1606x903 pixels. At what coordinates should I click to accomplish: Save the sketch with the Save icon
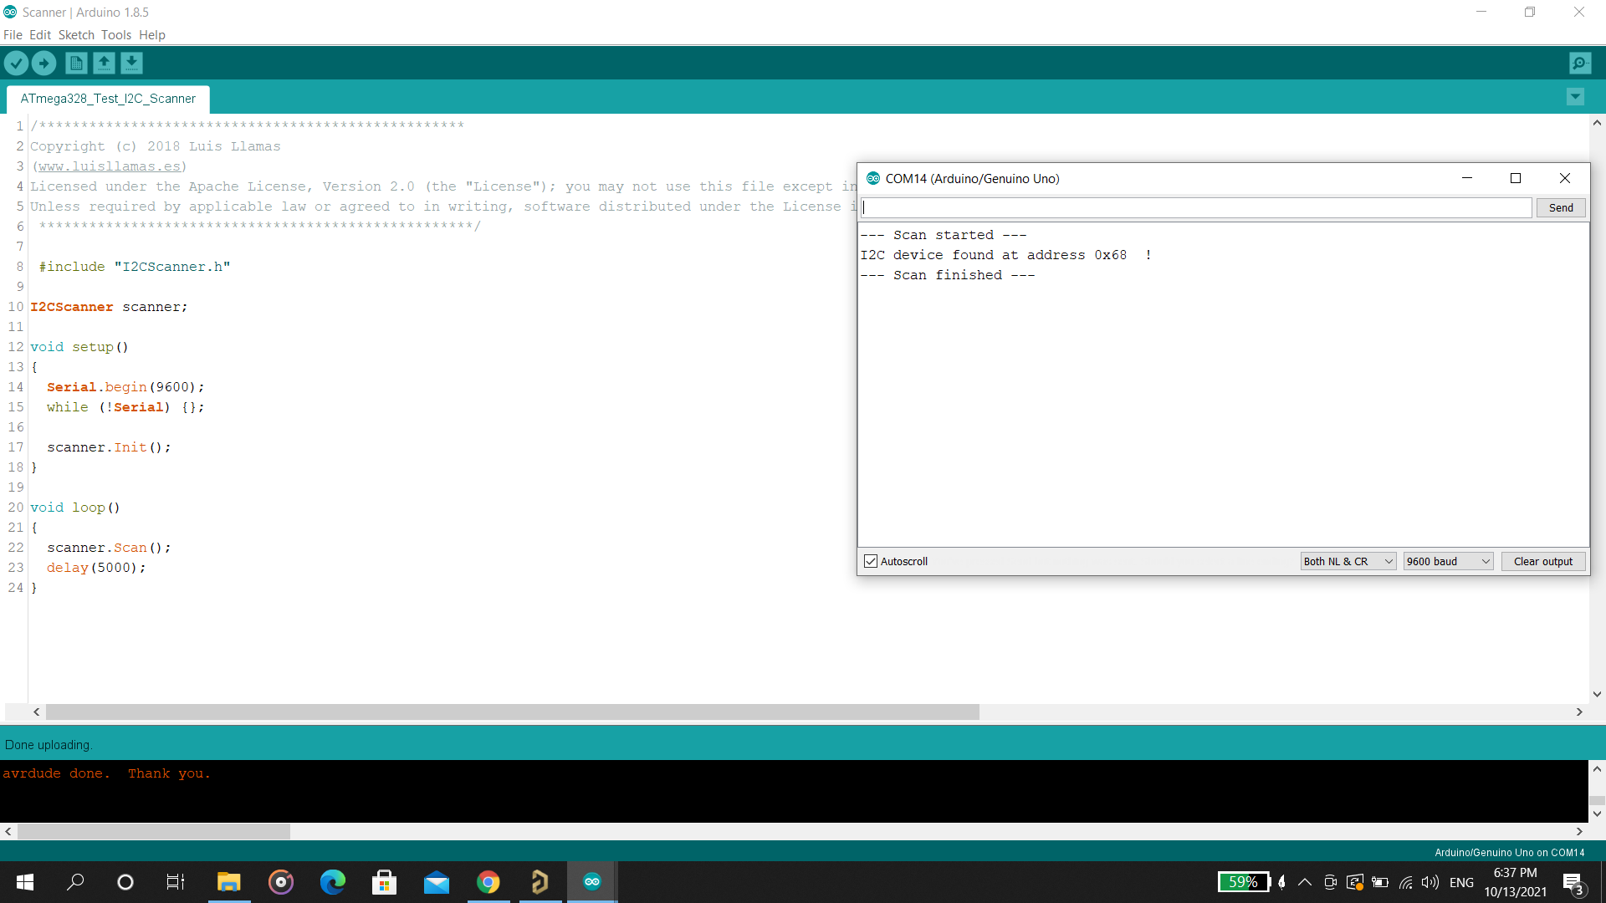(131, 63)
